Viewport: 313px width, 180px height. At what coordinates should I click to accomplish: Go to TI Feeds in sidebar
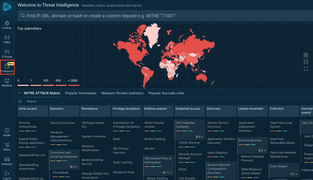(x=7, y=53)
